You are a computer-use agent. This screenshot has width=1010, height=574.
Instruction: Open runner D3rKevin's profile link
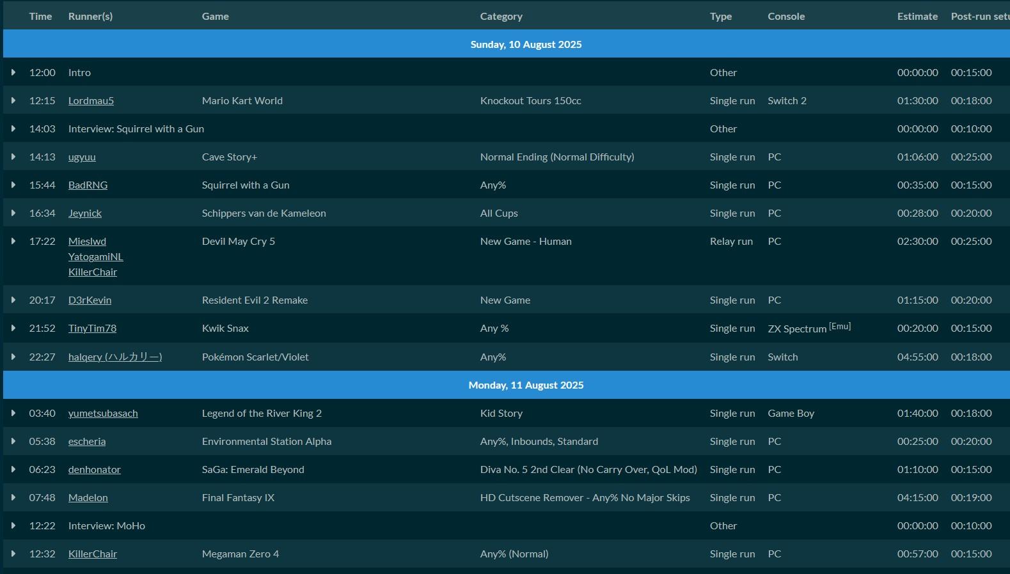[x=90, y=300]
